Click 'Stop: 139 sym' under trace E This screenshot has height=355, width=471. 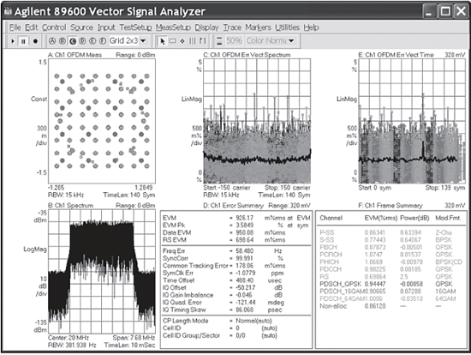pos(444,188)
